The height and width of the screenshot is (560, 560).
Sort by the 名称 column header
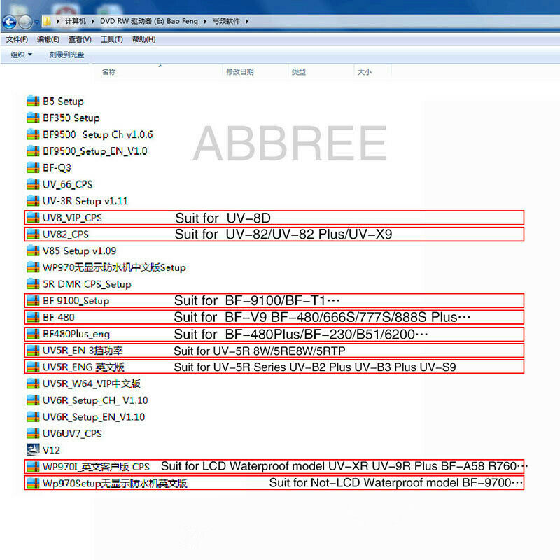[108, 72]
